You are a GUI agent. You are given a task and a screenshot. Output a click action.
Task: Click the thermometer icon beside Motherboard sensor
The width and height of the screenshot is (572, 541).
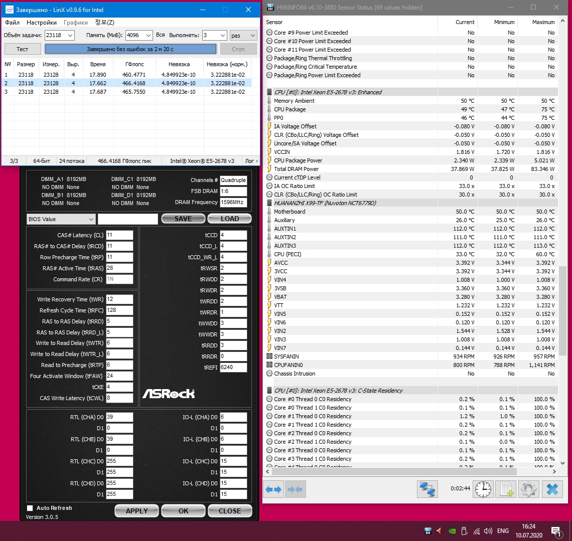click(269, 212)
